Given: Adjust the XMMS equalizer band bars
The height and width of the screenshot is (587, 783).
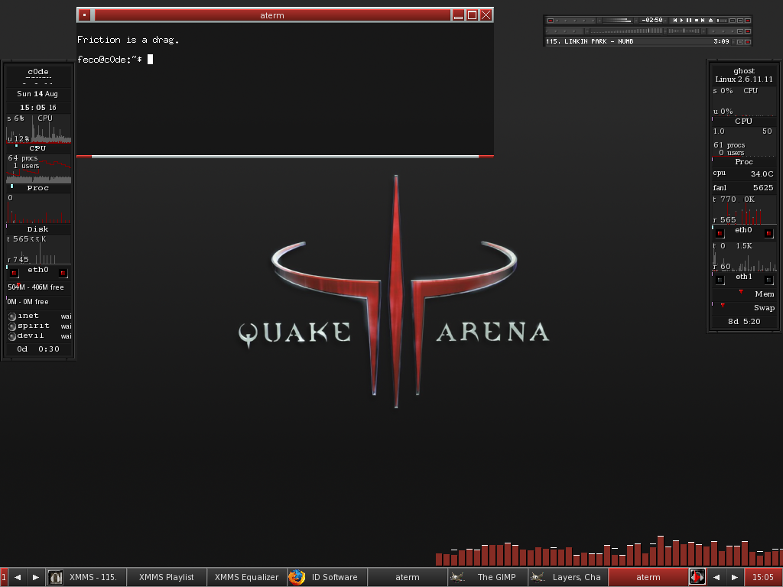Looking at the screenshot, I should point(627,31).
